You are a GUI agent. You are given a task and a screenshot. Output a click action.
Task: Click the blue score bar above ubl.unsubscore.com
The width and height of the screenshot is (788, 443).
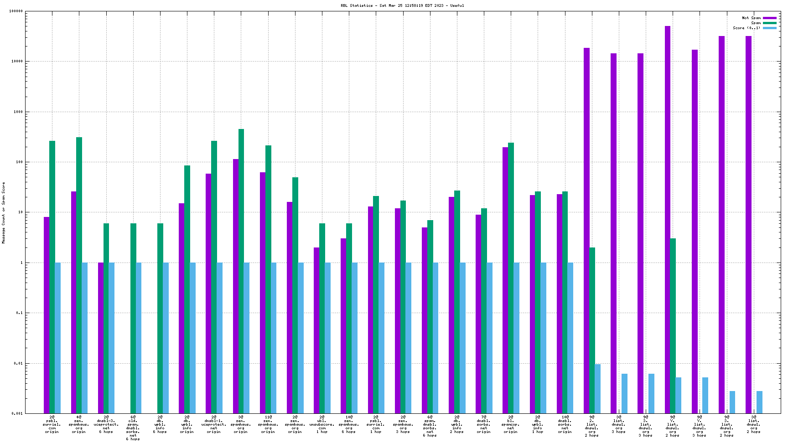pos(327,338)
